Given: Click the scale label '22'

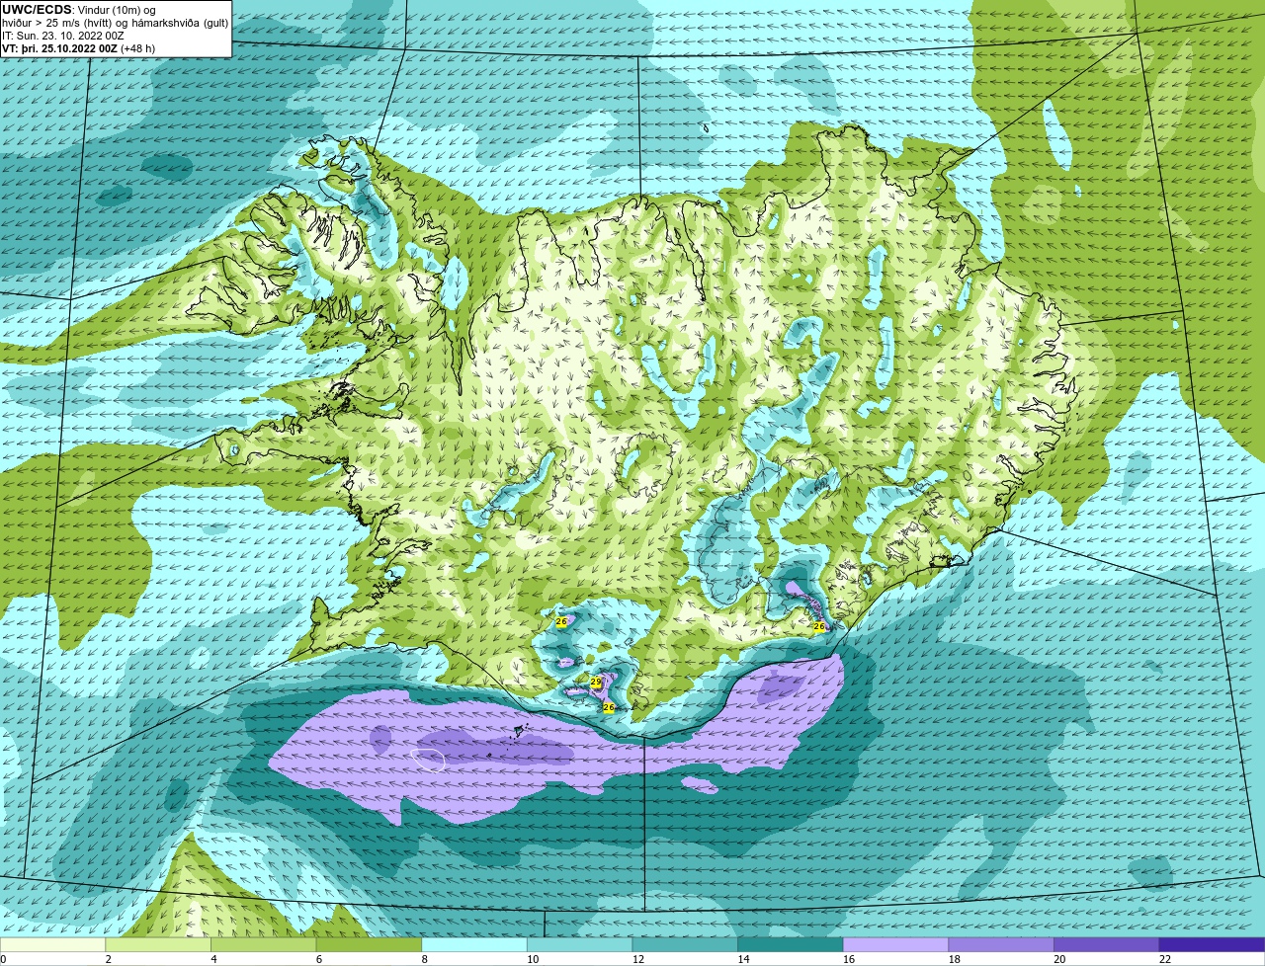Looking at the screenshot, I should [x=1165, y=959].
